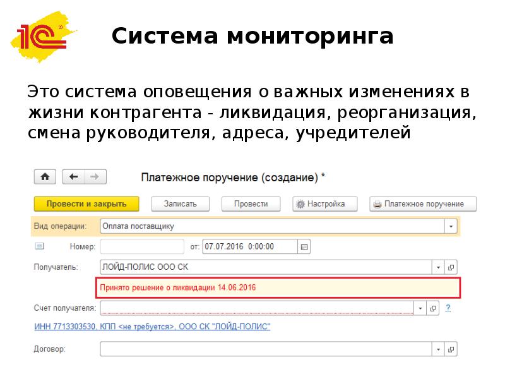Open the Получатель record with open icon
Image resolution: width=505 pixels, height=379 pixels.
(451, 267)
